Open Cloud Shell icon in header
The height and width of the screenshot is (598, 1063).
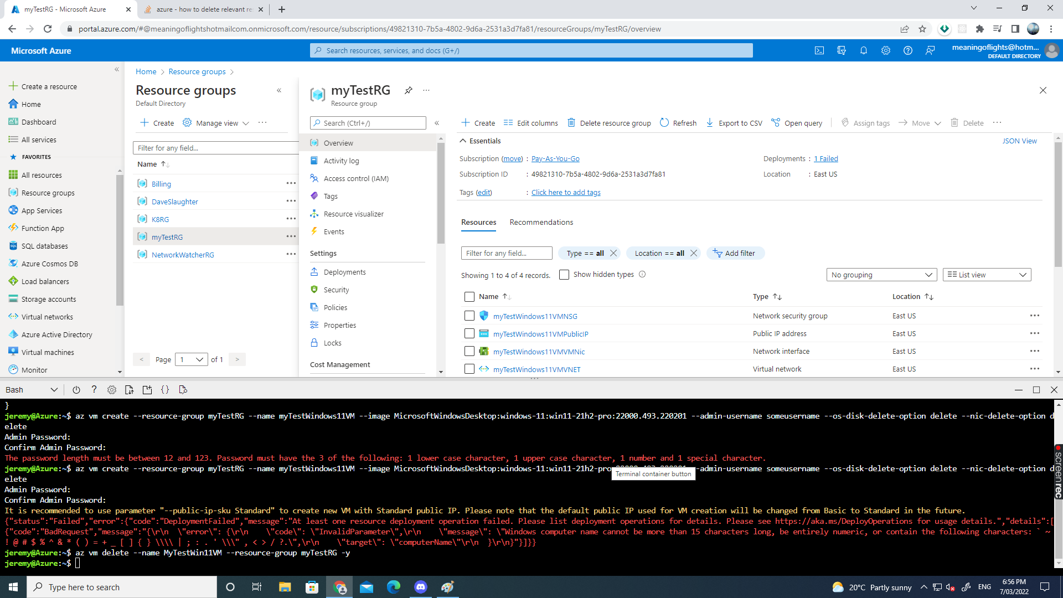[819, 50]
